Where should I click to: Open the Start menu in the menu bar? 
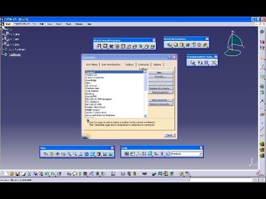pyautogui.click(x=8, y=24)
